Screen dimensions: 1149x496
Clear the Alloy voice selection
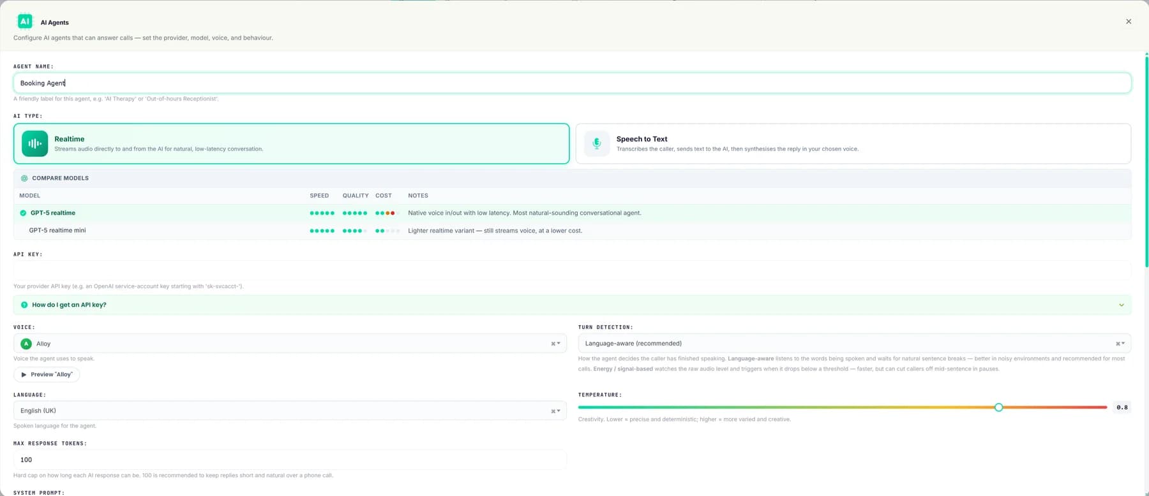pyautogui.click(x=553, y=344)
